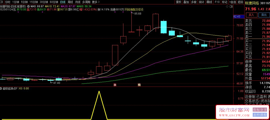
Task: Click the MA60: 56.34 indicator label
Action: point(84,6)
